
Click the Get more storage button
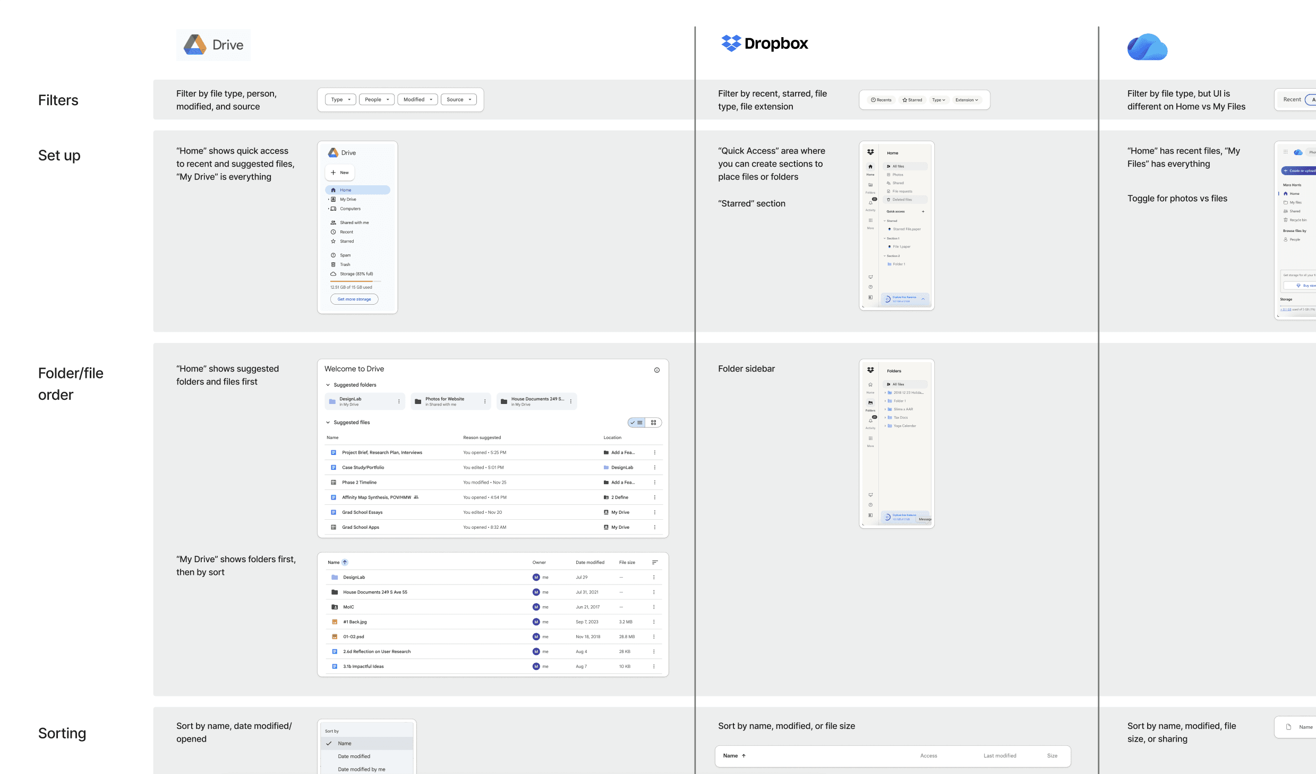point(354,299)
